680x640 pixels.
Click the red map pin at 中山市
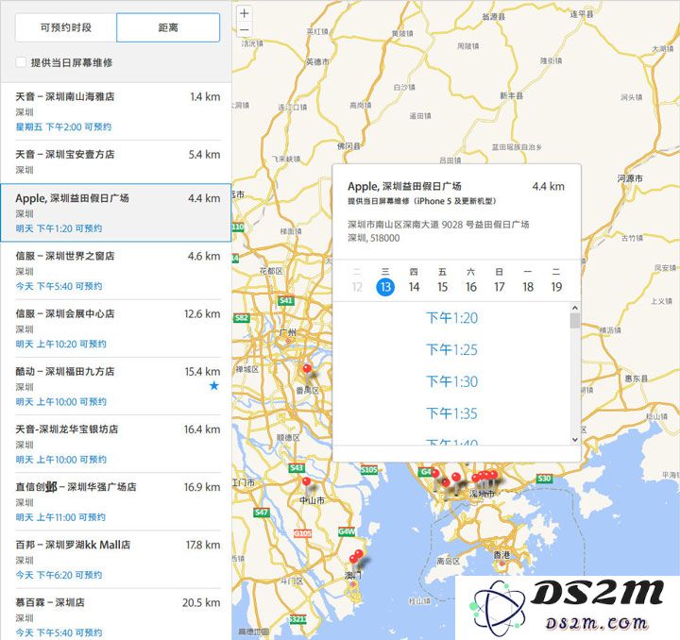[307, 481]
